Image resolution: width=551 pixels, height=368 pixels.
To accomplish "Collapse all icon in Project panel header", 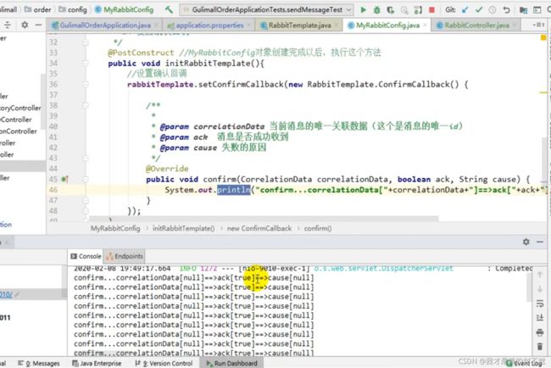I will tap(8, 25).
